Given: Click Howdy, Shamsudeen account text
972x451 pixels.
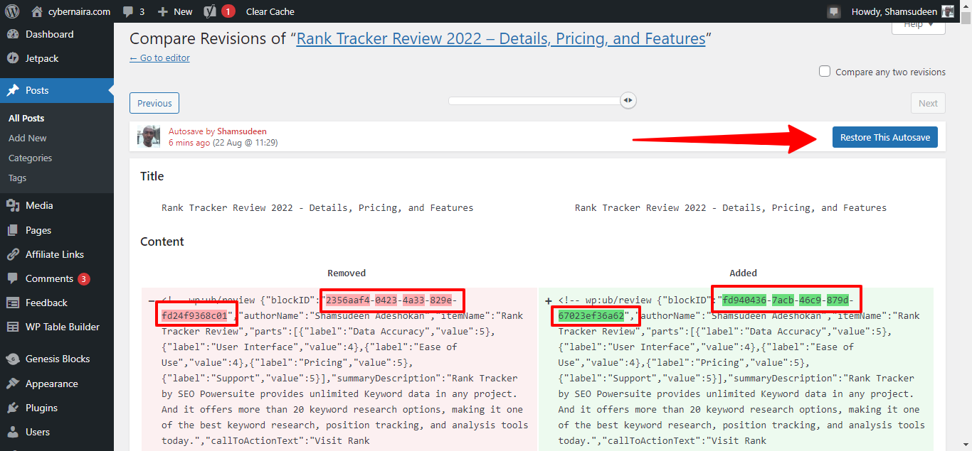Looking at the screenshot, I should pyautogui.click(x=894, y=11).
